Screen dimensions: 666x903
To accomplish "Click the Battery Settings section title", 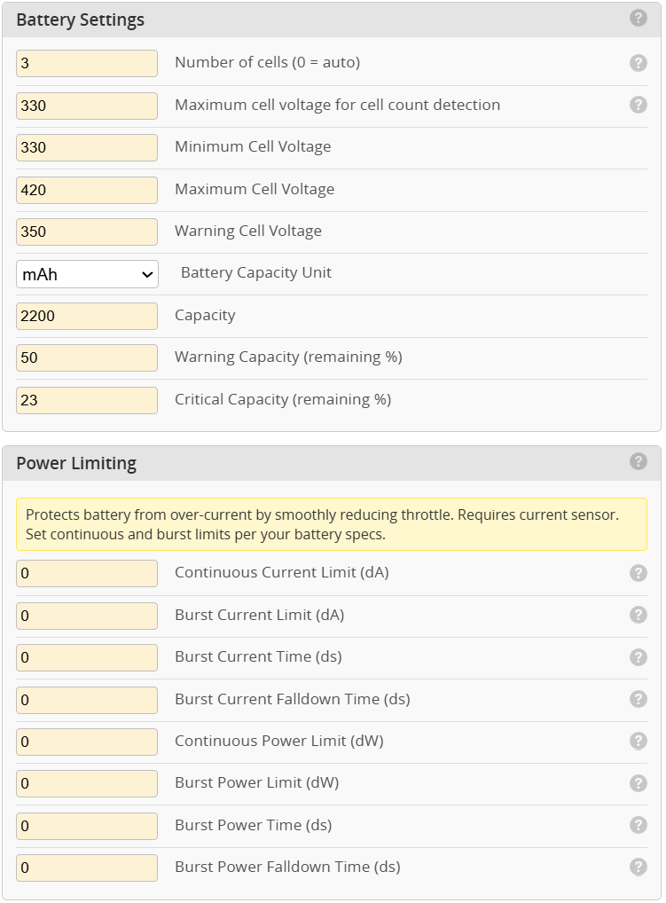I will point(80,20).
